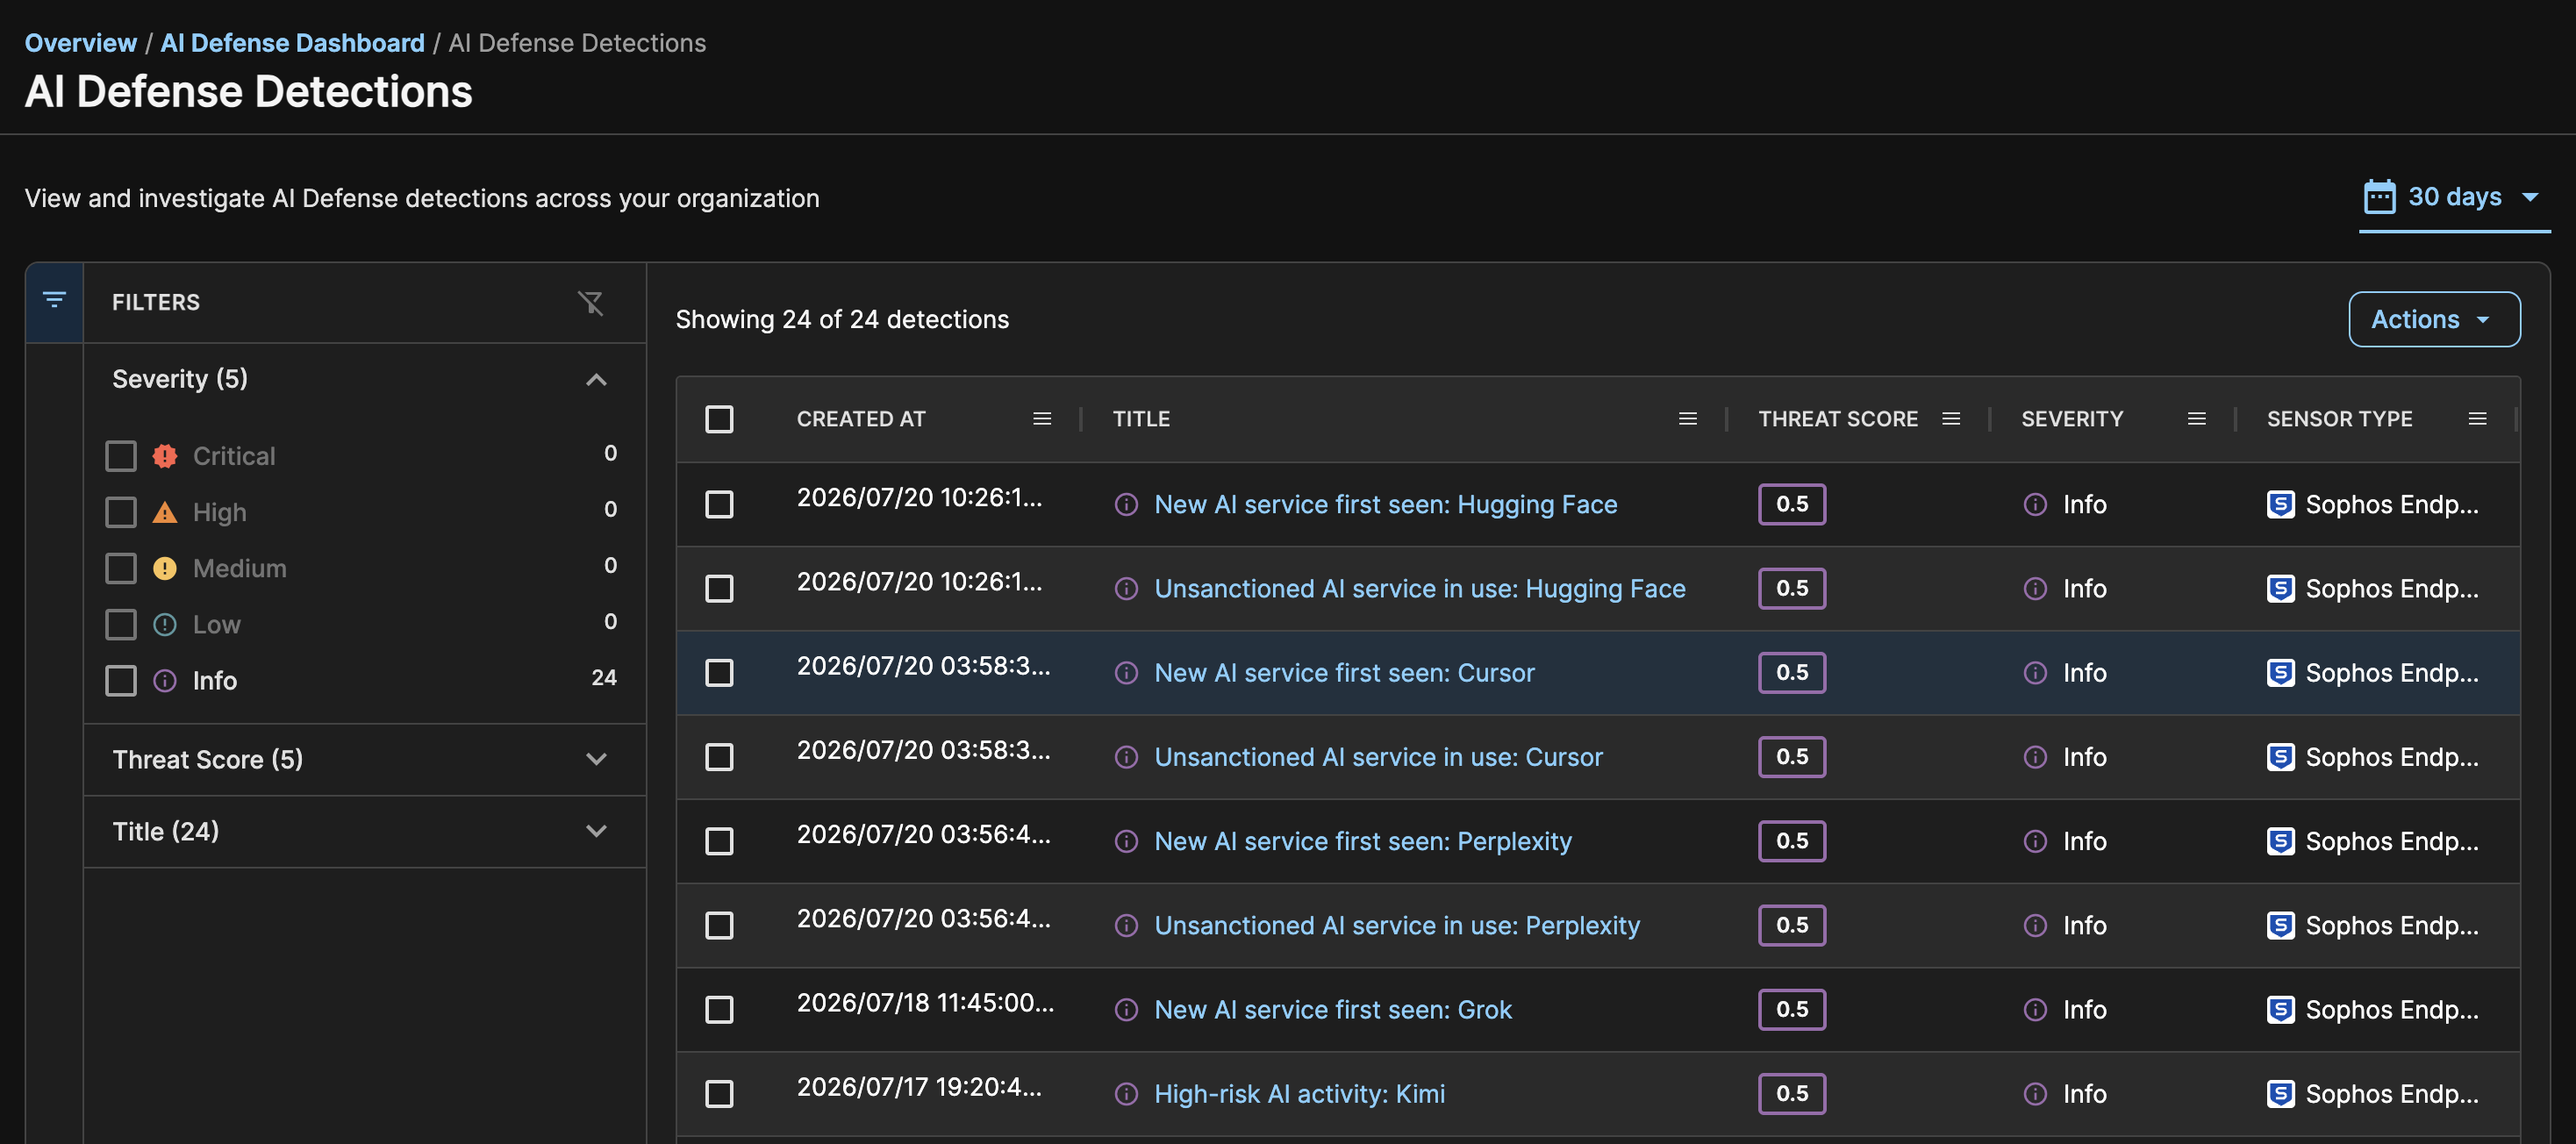Click the Sophos sensor icon in Kimi row
The image size is (2576, 1144).
pyautogui.click(x=2280, y=1093)
